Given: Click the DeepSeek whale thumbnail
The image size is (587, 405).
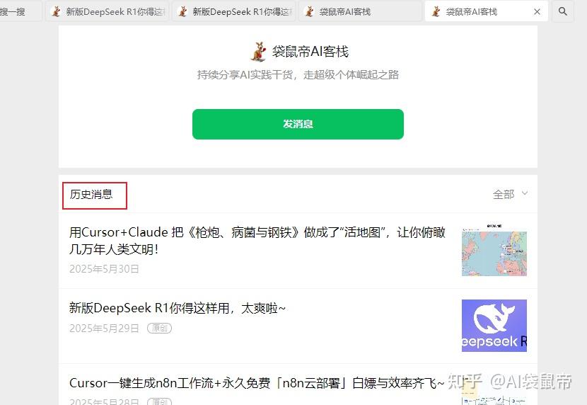Looking at the screenshot, I should click(x=494, y=326).
